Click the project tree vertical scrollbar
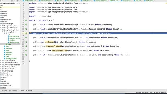This screenshot has width=167, height=94. click(21, 23)
